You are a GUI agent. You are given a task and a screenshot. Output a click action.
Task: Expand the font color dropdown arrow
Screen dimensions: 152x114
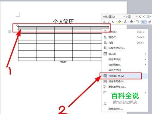tap(128, 22)
